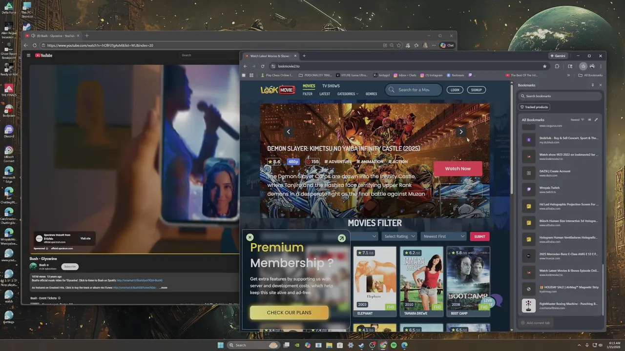Click the lookmovie2.to address bar

tap(409, 66)
